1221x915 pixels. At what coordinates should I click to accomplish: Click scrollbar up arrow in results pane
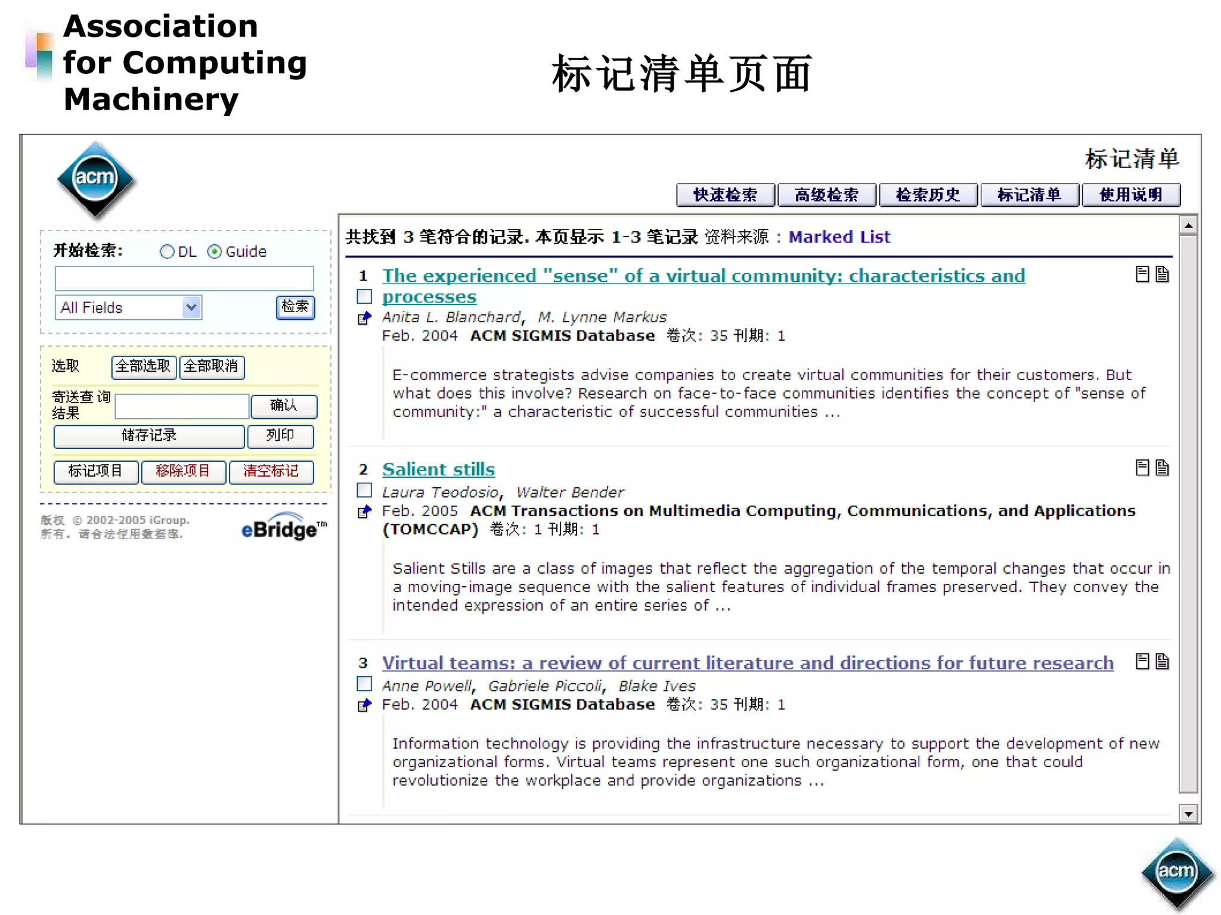click(1188, 226)
